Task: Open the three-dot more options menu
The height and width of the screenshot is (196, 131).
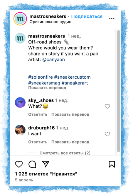Action: pyautogui.click(x=112, y=18)
